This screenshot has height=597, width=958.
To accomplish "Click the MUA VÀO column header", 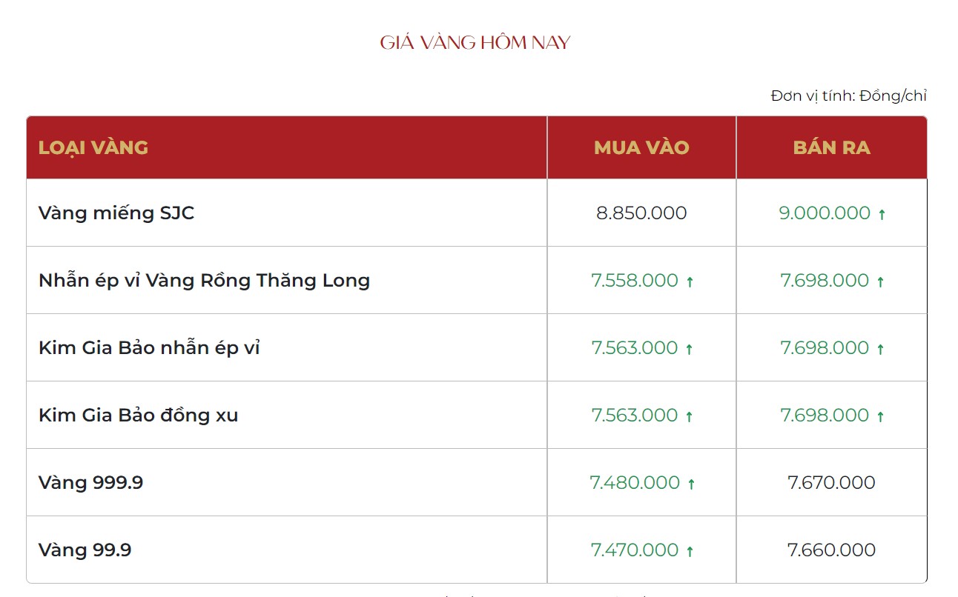I will coord(641,147).
